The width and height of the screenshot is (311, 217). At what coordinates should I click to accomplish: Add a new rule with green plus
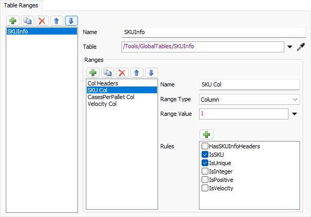[206, 134]
